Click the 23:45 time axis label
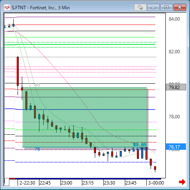Screen dimensions: 190x190 tap(131, 183)
